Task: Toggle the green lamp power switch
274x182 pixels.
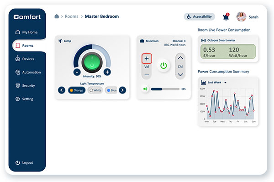Action: (92, 62)
